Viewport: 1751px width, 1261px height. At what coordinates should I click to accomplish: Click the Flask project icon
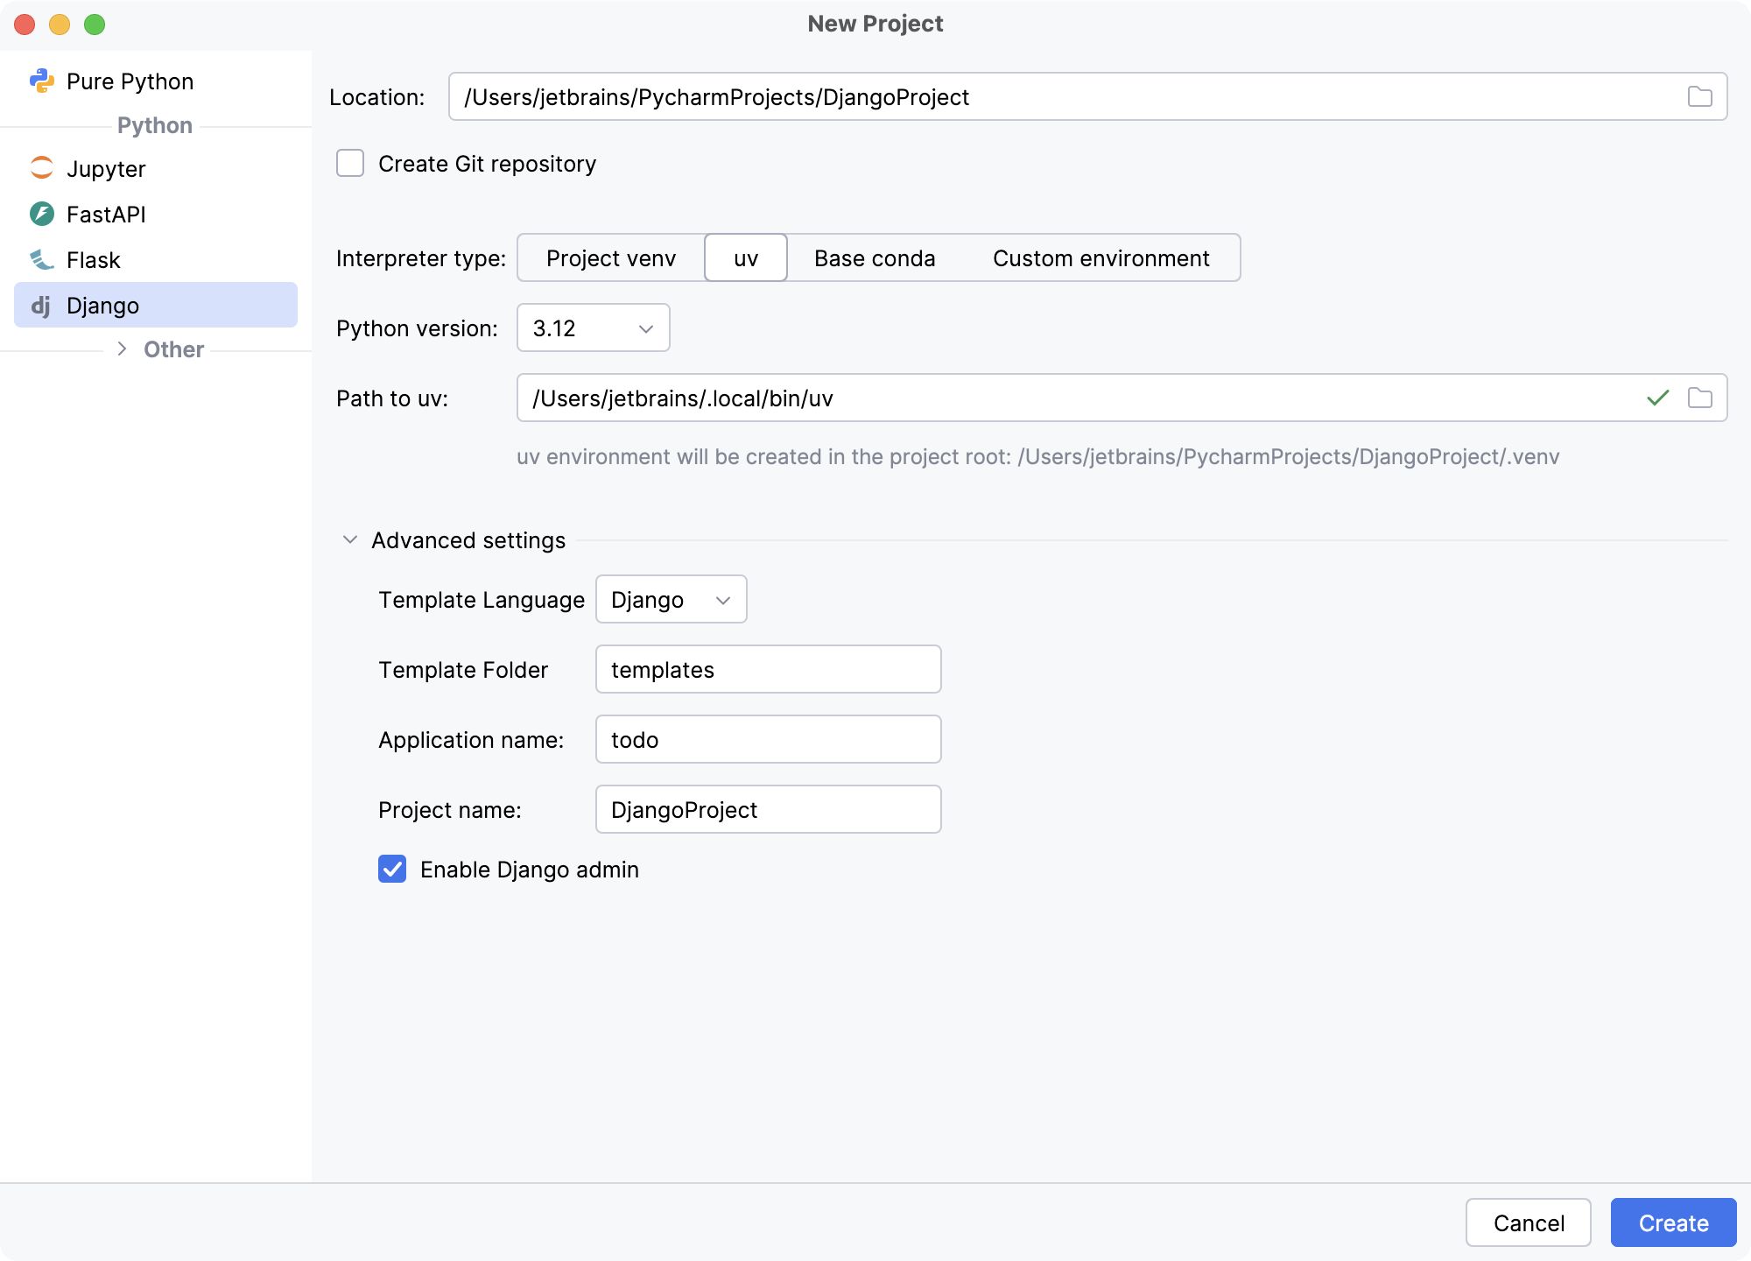41,259
